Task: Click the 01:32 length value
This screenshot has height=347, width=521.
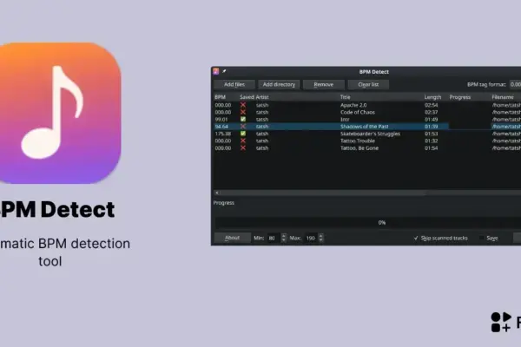Action: (x=431, y=141)
